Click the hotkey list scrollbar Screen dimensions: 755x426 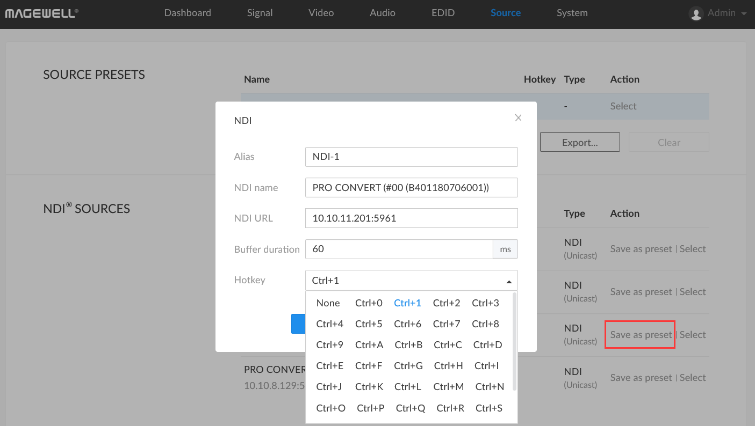515,341
